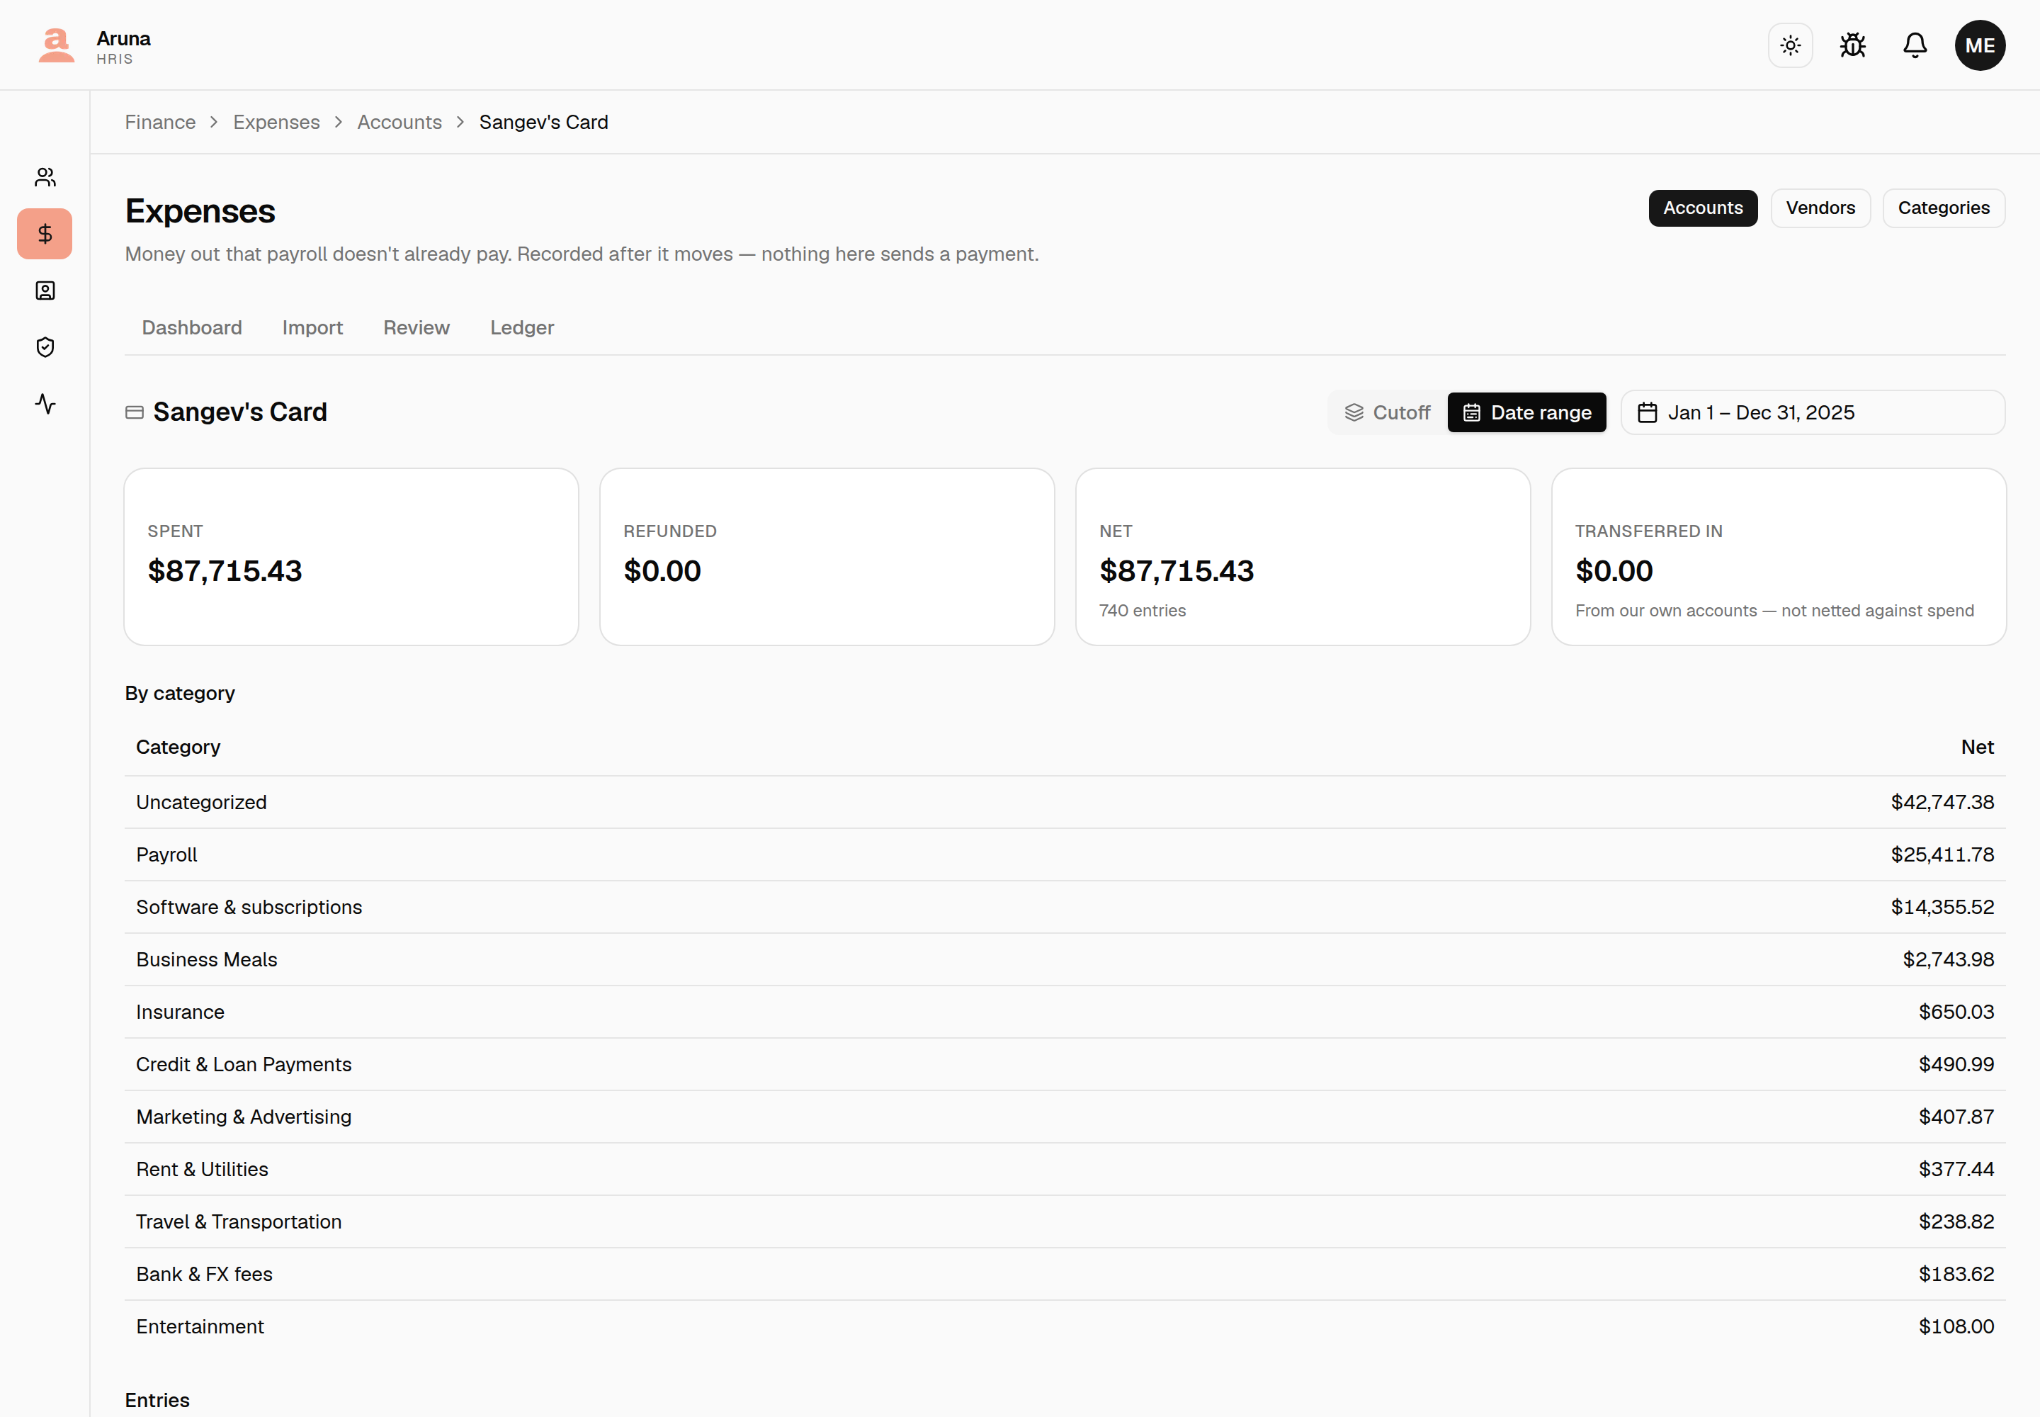Viewport: 2040px width, 1417px height.
Task: Click the Net column header
Action: (x=1976, y=747)
